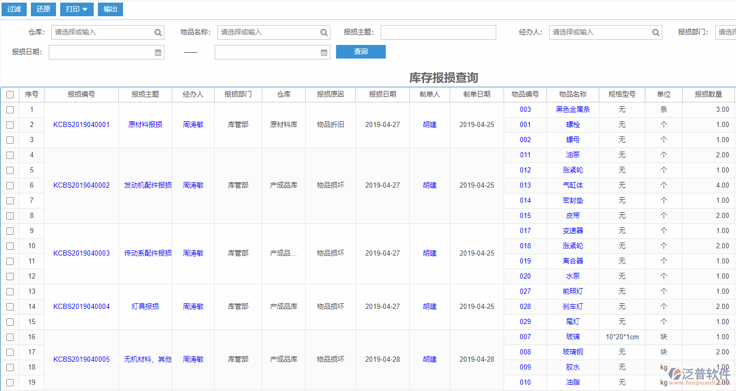Toggle the select-all checkbox in the table header
Viewport: 736px width, 391px height.
pyautogui.click(x=9, y=94)
